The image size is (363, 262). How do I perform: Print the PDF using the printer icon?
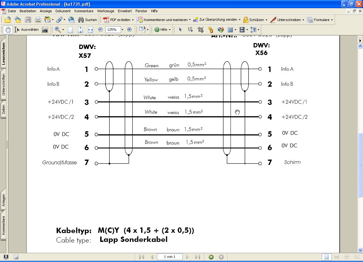[38, 20]
